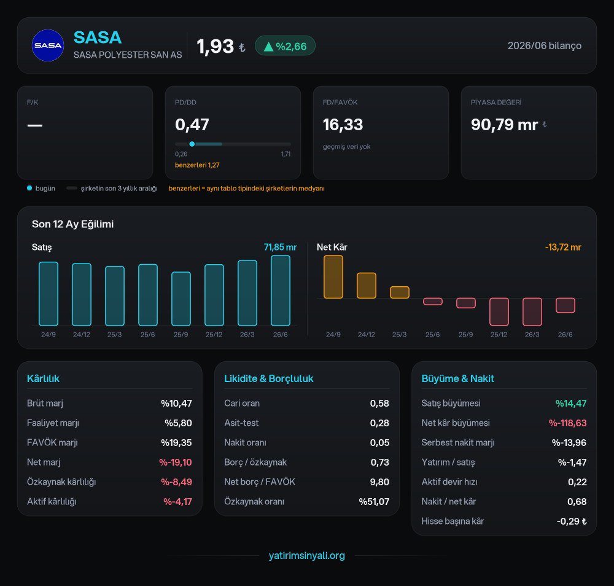Click the Net kâr büyümesi value %-118,63
This screenshot has height=586, width=614.
(x=568, y=423)
